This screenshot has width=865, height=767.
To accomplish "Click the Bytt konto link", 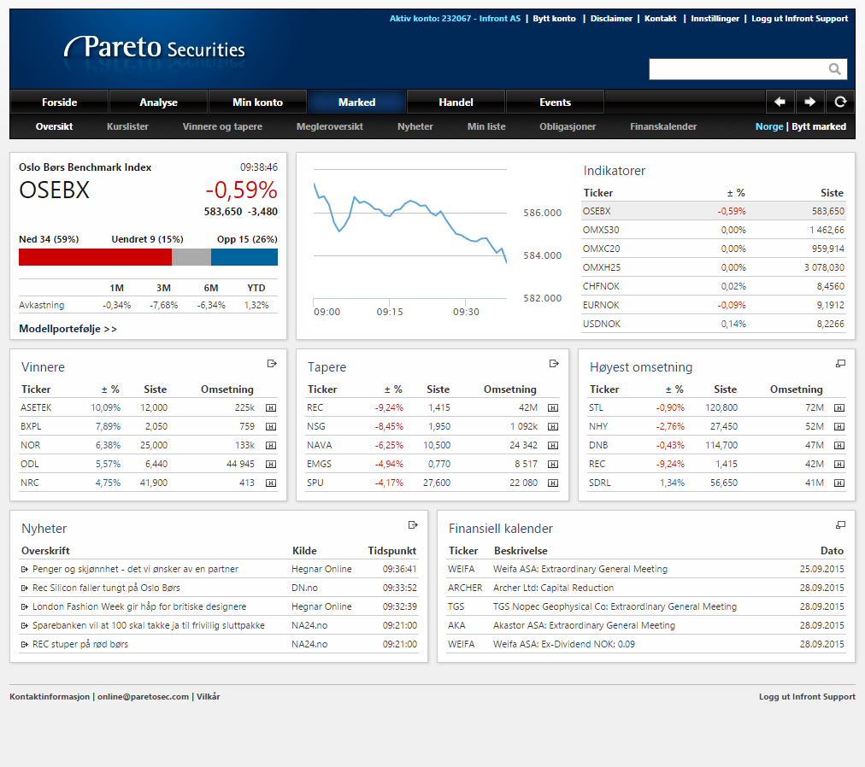I will pyautogui.click(x=554, y=18).
